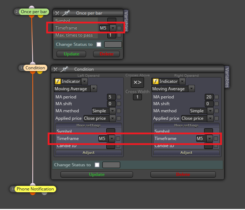Collapse Left Operand More settings section
The width and height of the screenshot is (245, 210).
tap(89, 125)
